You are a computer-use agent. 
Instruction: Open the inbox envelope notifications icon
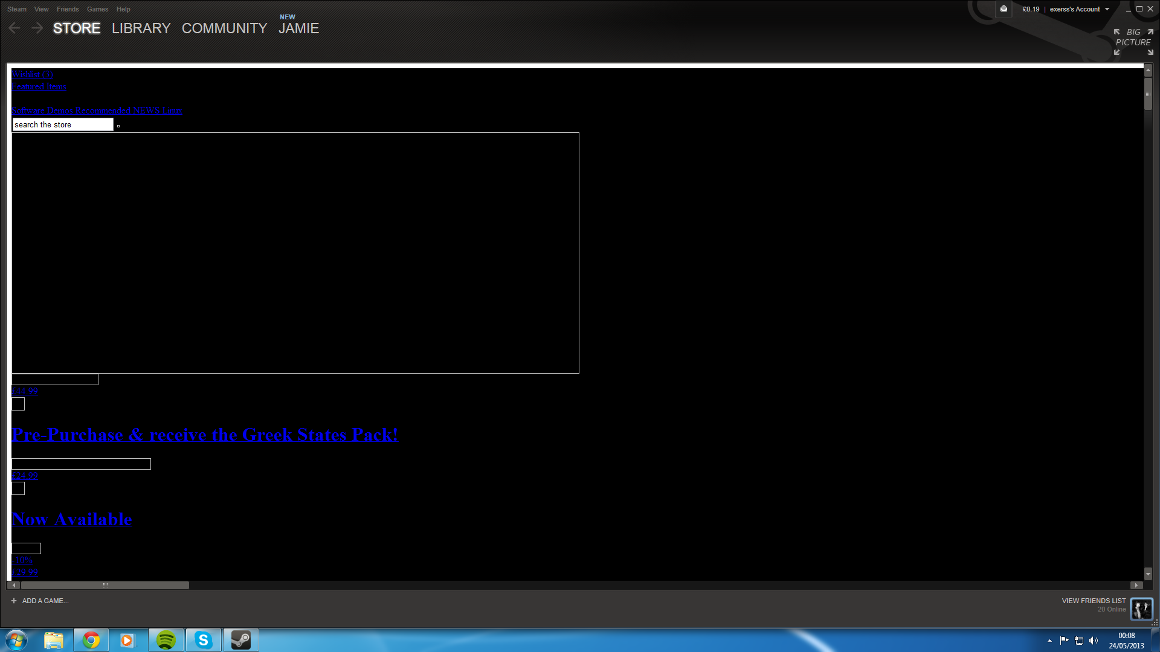(x=1004, y=9)
